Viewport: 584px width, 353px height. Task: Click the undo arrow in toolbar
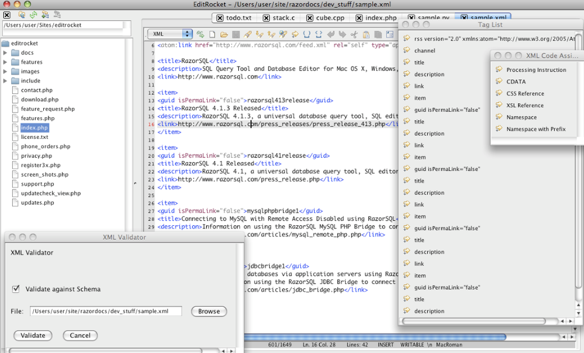[x=331, y=34]
